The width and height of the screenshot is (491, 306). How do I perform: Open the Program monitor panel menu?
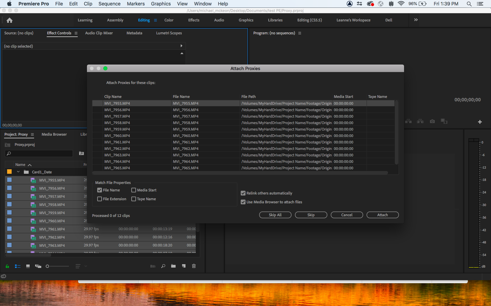click(300, 33)
